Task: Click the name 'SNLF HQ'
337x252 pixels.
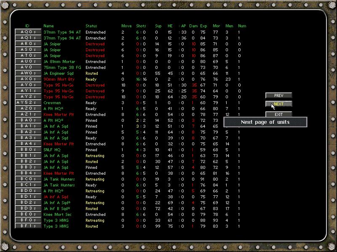Action: tap(52, 150)
